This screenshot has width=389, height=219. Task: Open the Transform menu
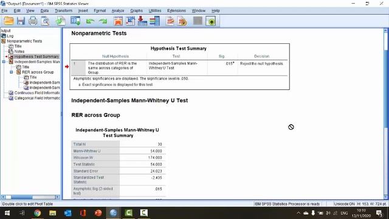[x=64, y=11]
